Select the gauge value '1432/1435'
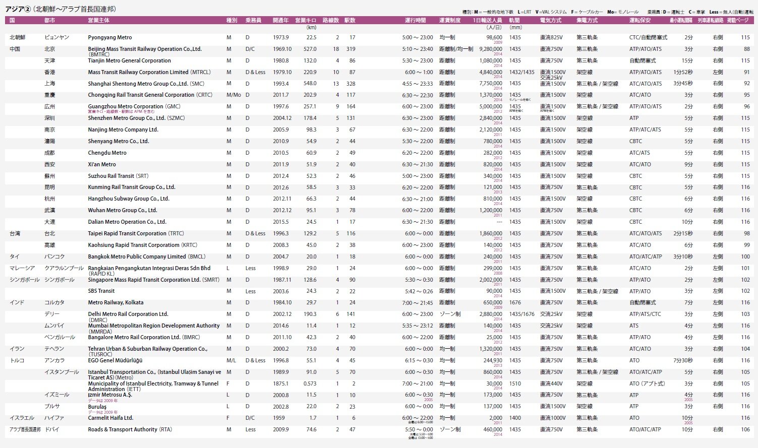This screenshot has width=758, height=448. pos(521,73)
